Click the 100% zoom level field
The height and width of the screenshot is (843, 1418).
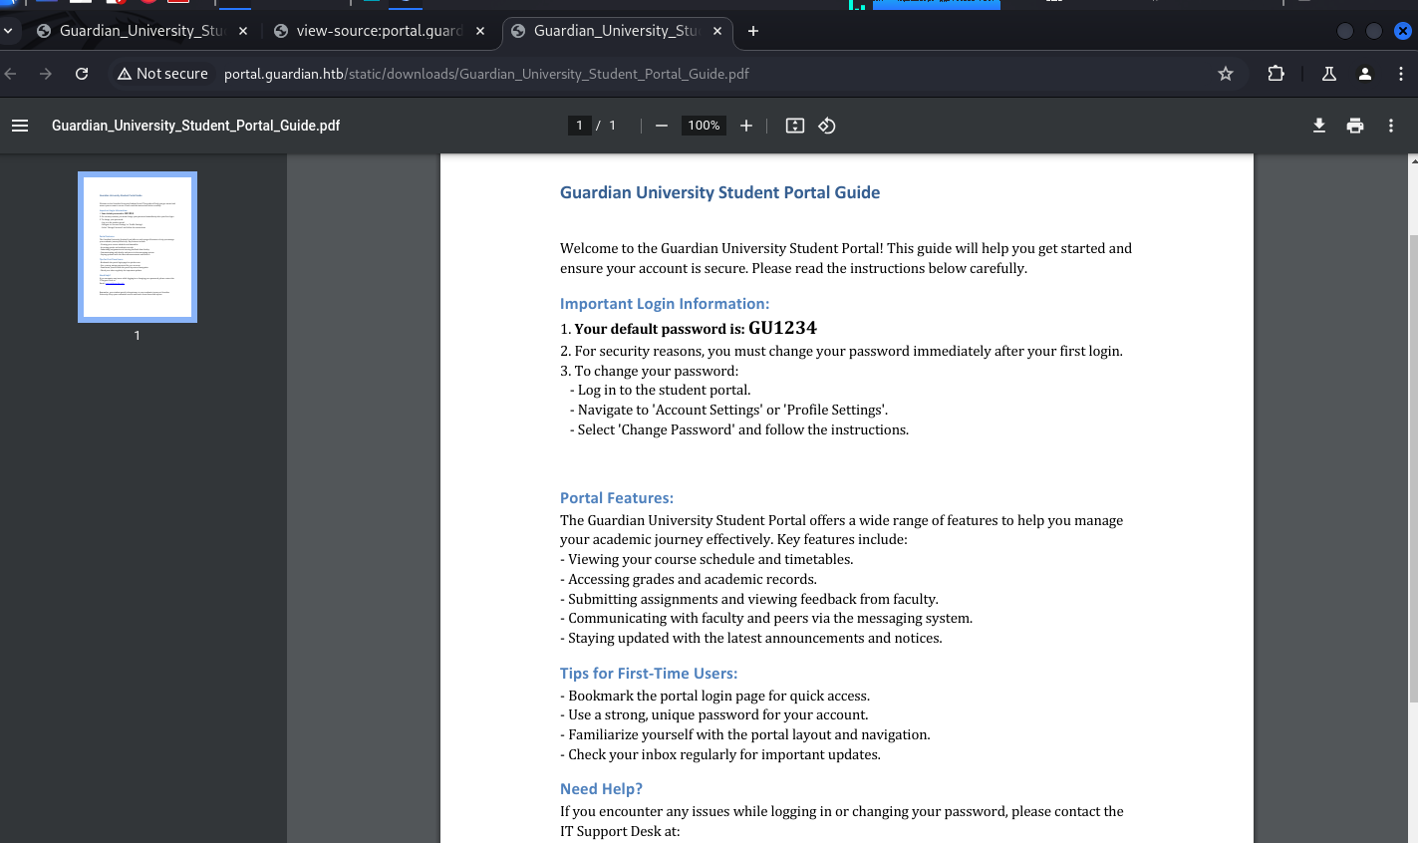pos(704,126)
